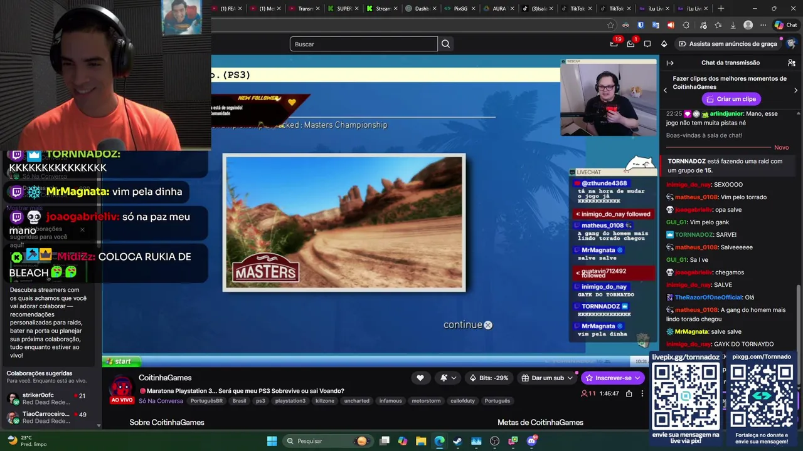Switch to the AURA browser tab
The height and width of the screenshot is (451, 803).
coord(499,9)
